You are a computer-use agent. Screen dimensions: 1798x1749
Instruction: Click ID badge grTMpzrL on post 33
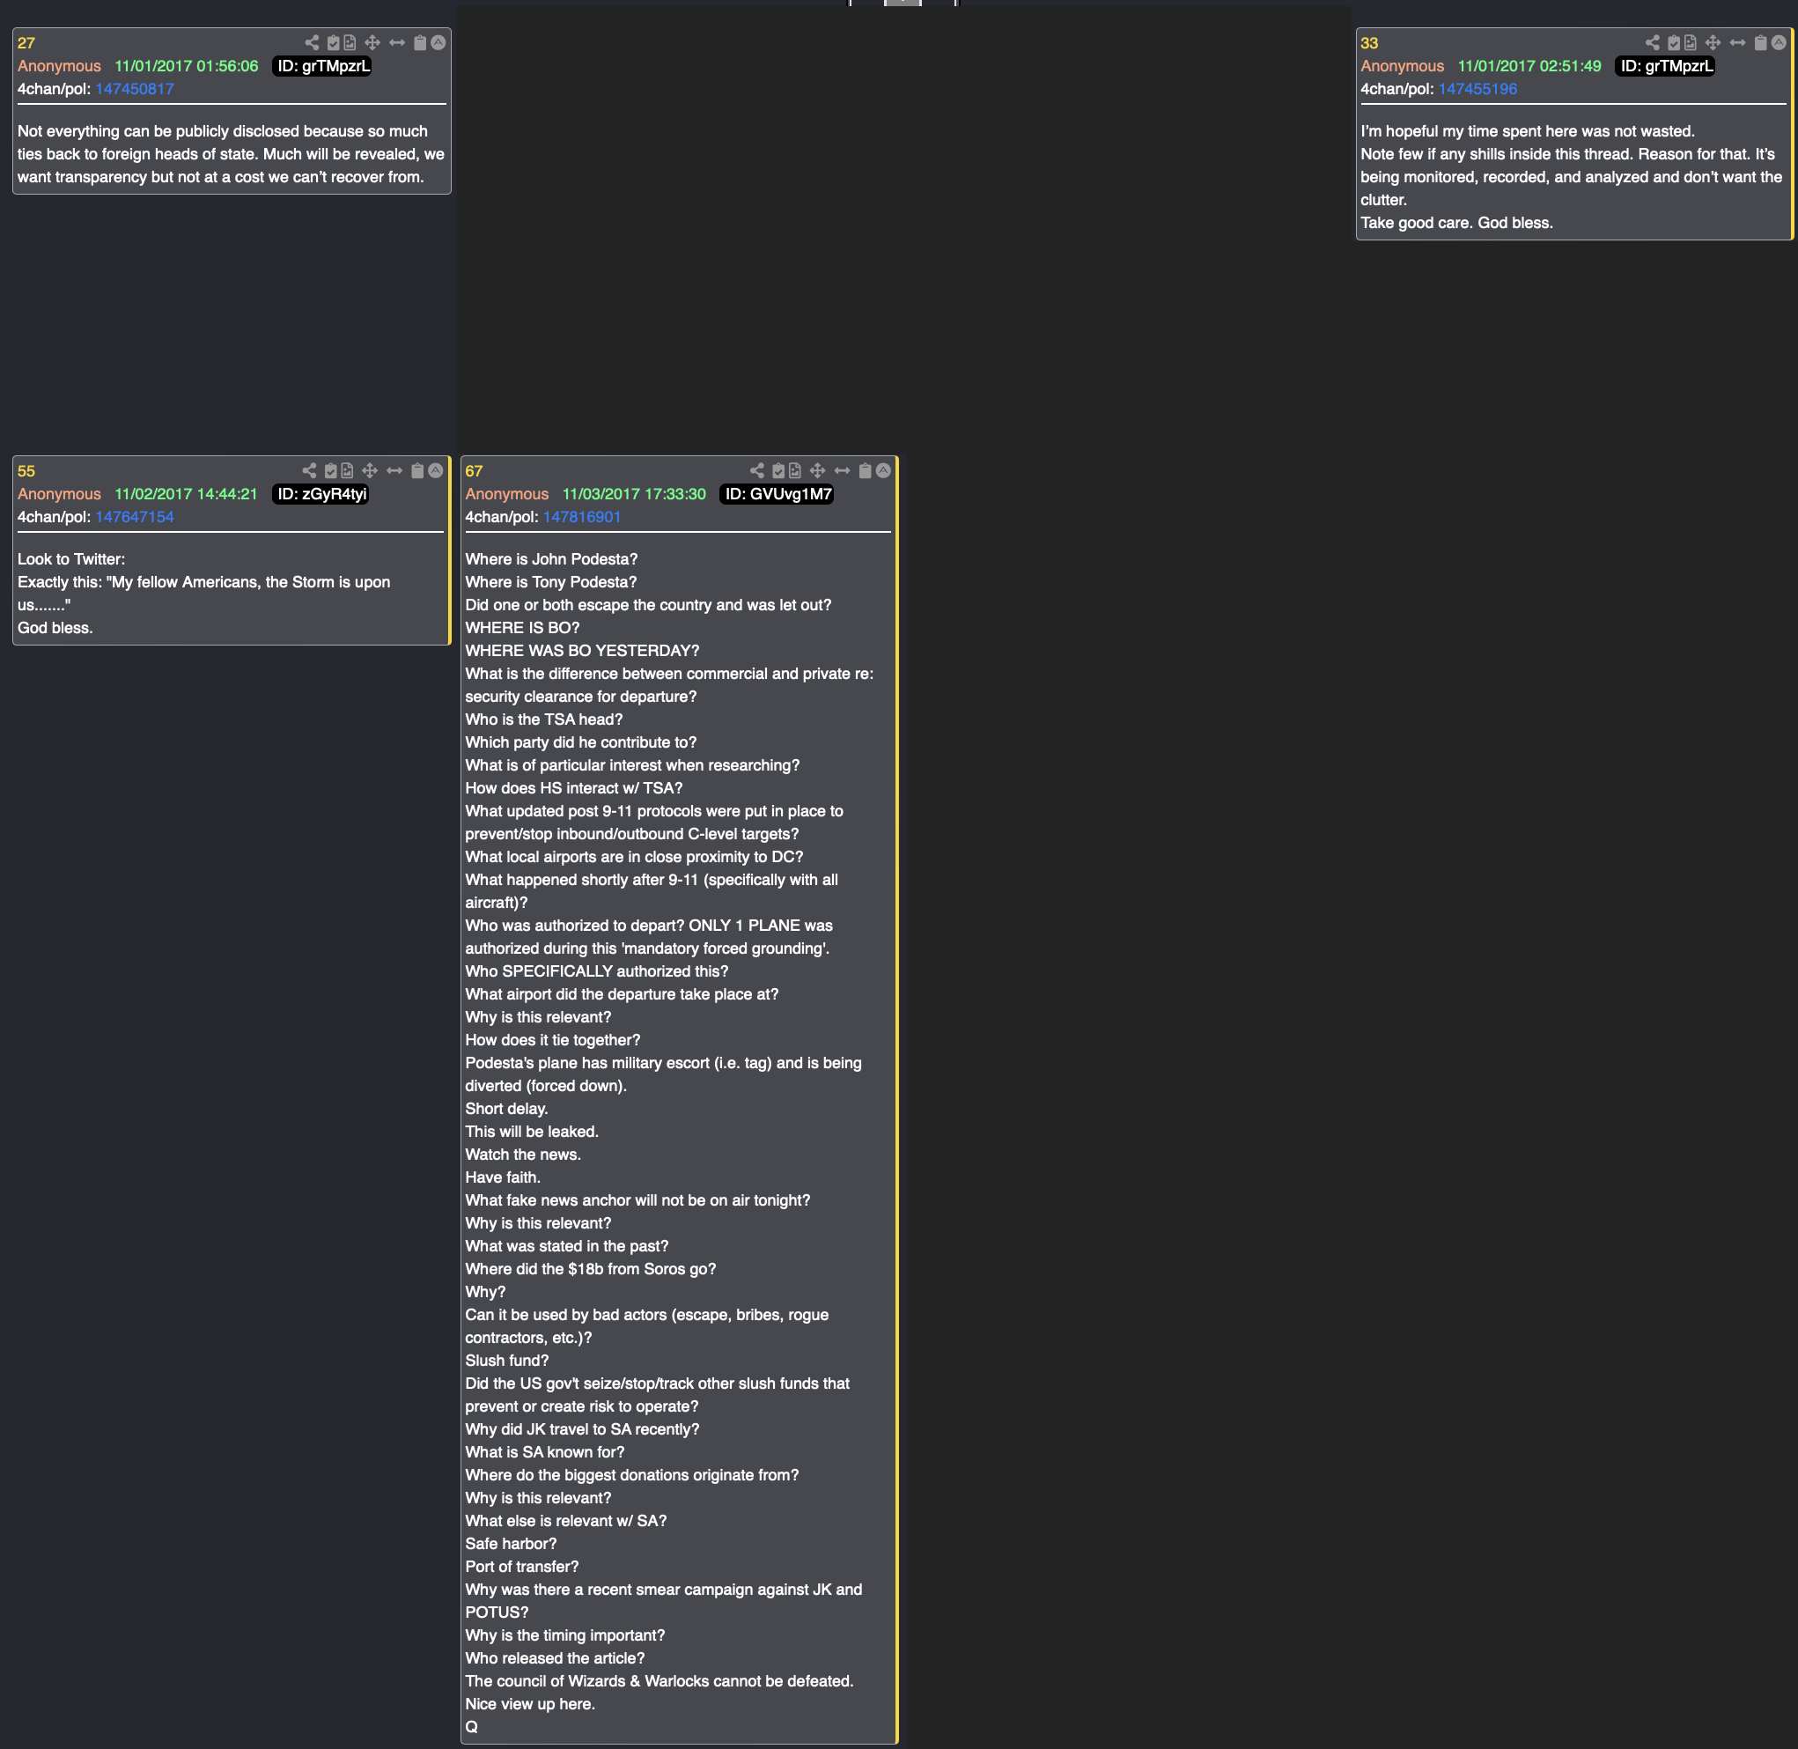[1666, 66]
